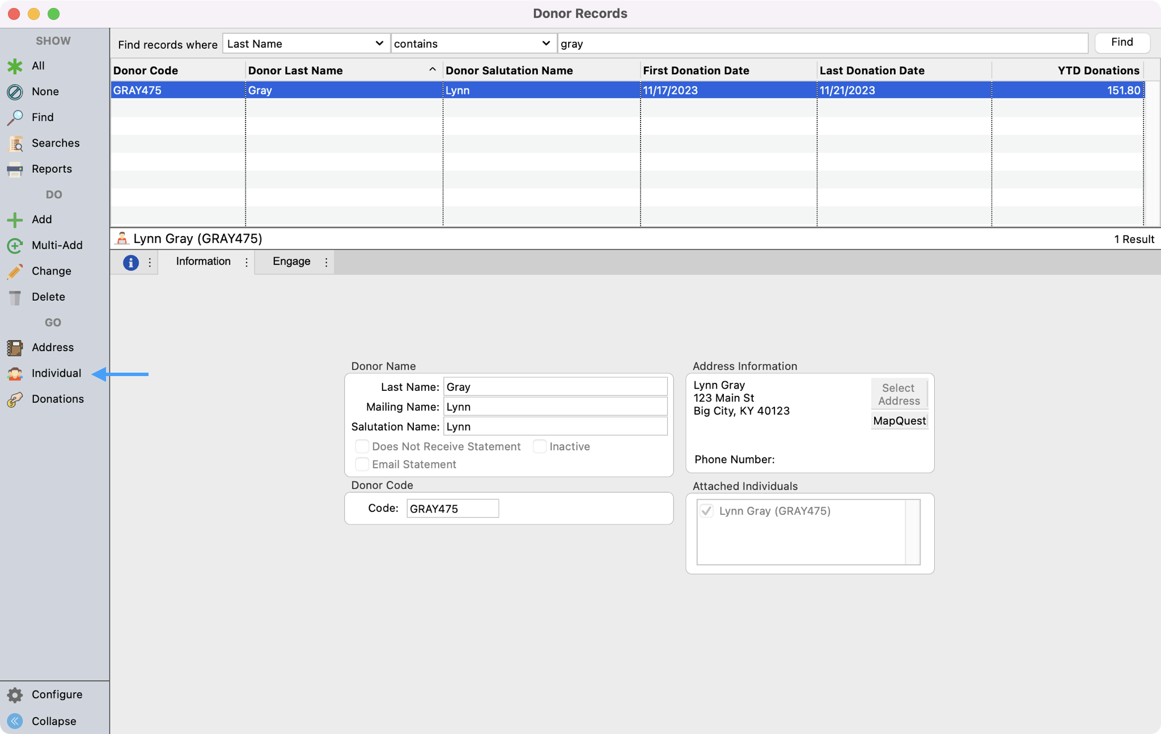Switch to the Engage tab
The image size is (1161, 734).
291,262
